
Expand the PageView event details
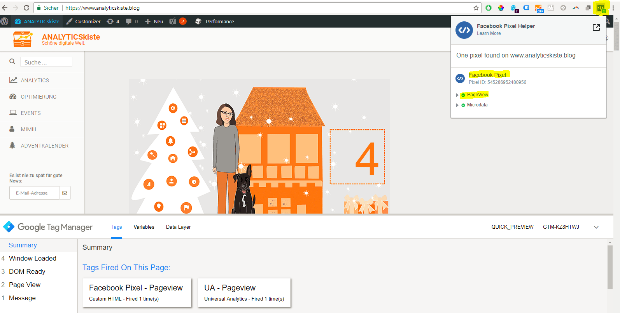coord(457,95)
